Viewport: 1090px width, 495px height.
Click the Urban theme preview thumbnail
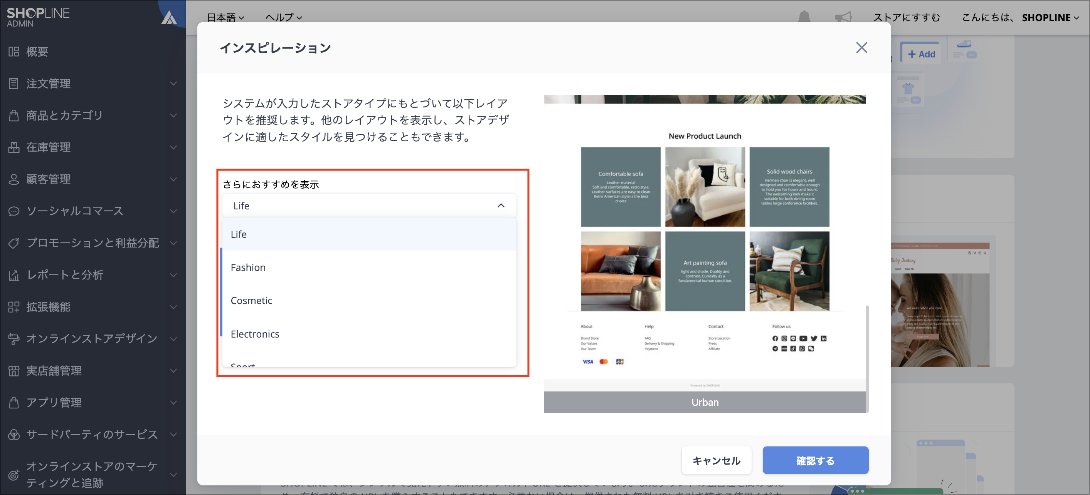pos(705,243)
